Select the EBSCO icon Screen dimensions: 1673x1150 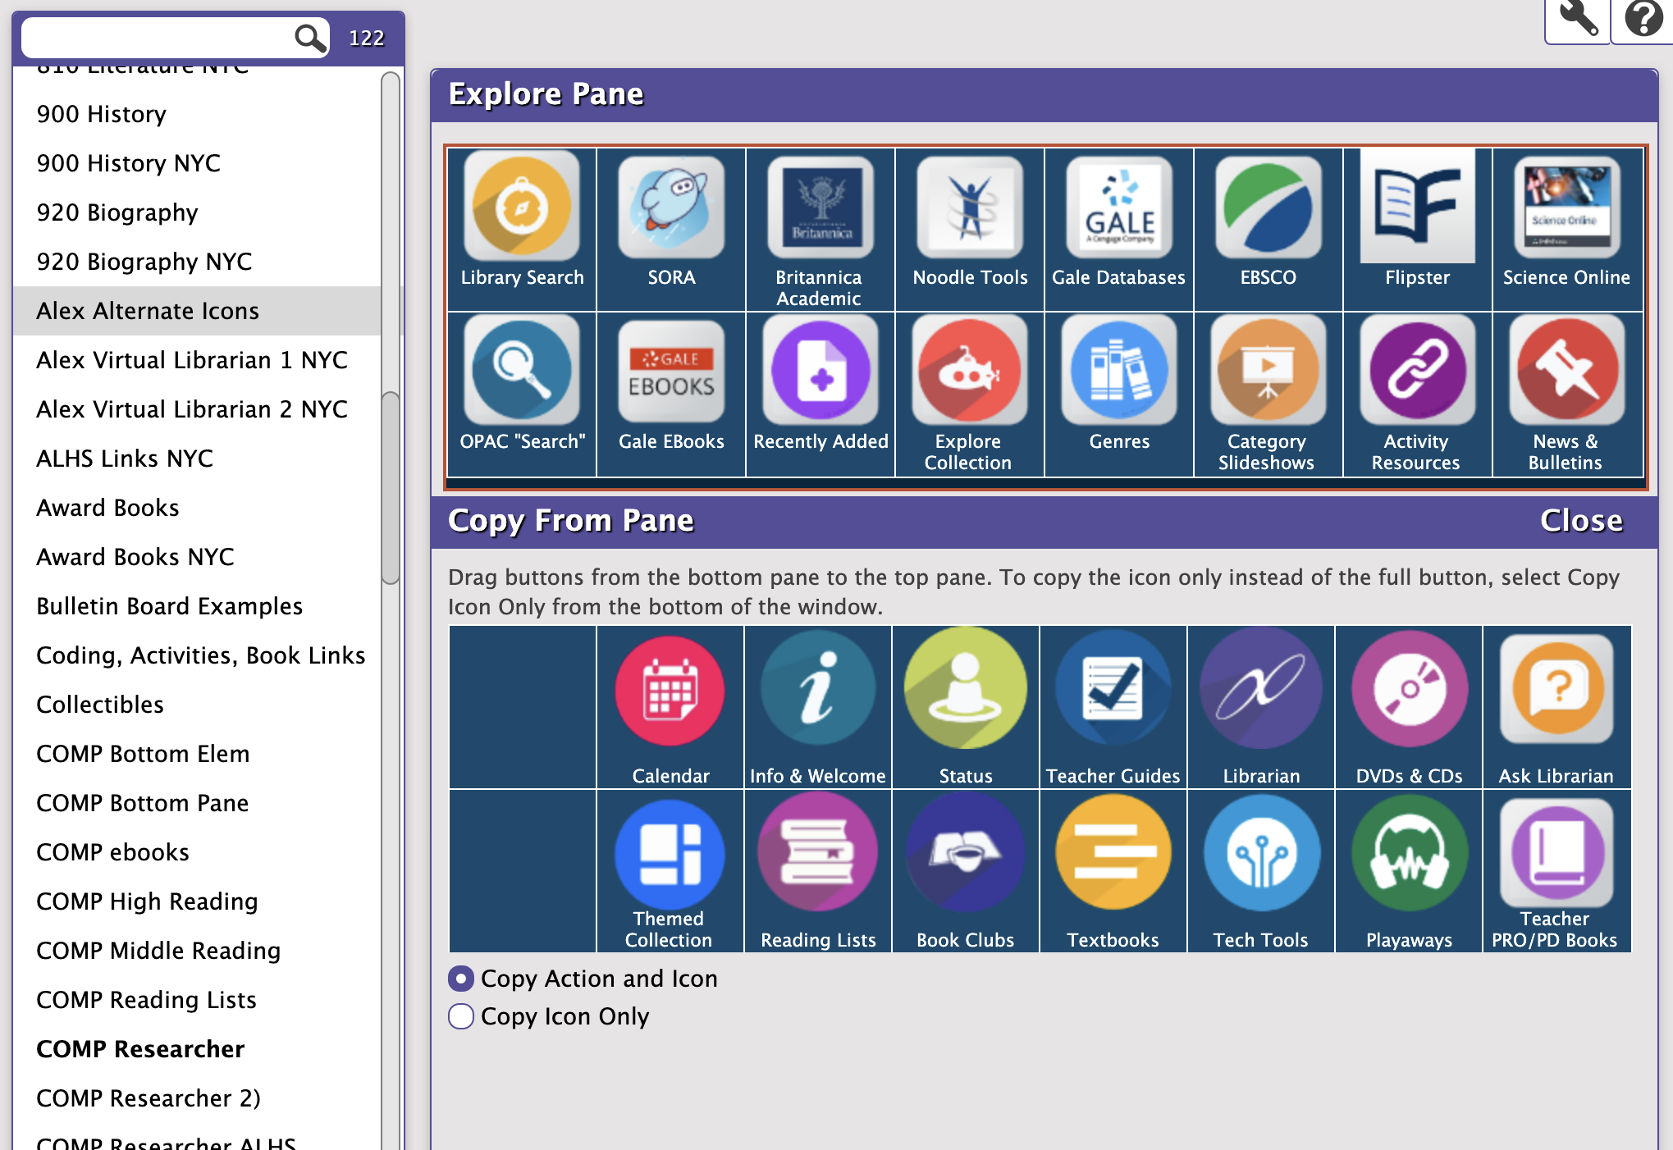click(x=1268, y=206)
